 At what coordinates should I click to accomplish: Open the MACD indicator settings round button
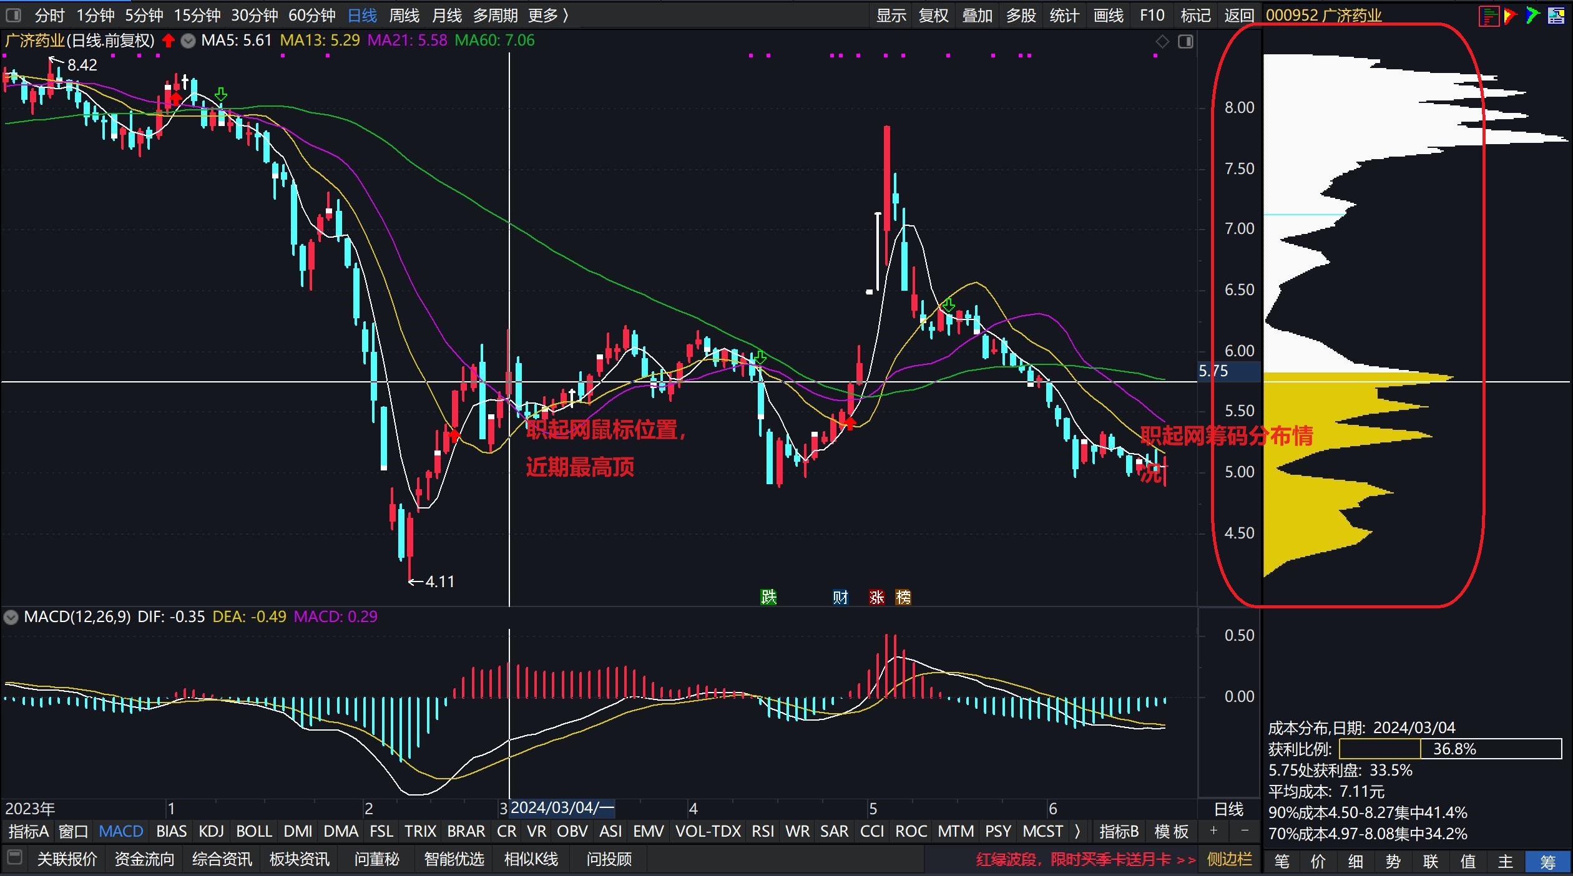pos(11,618)
